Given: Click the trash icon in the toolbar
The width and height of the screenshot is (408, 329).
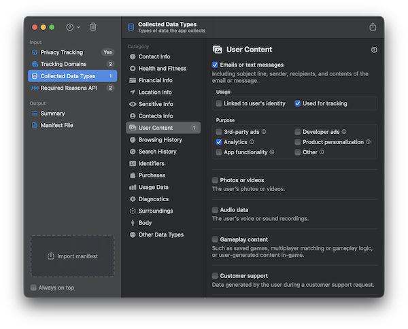Looking at the screenshot, I should click(93, 27).
